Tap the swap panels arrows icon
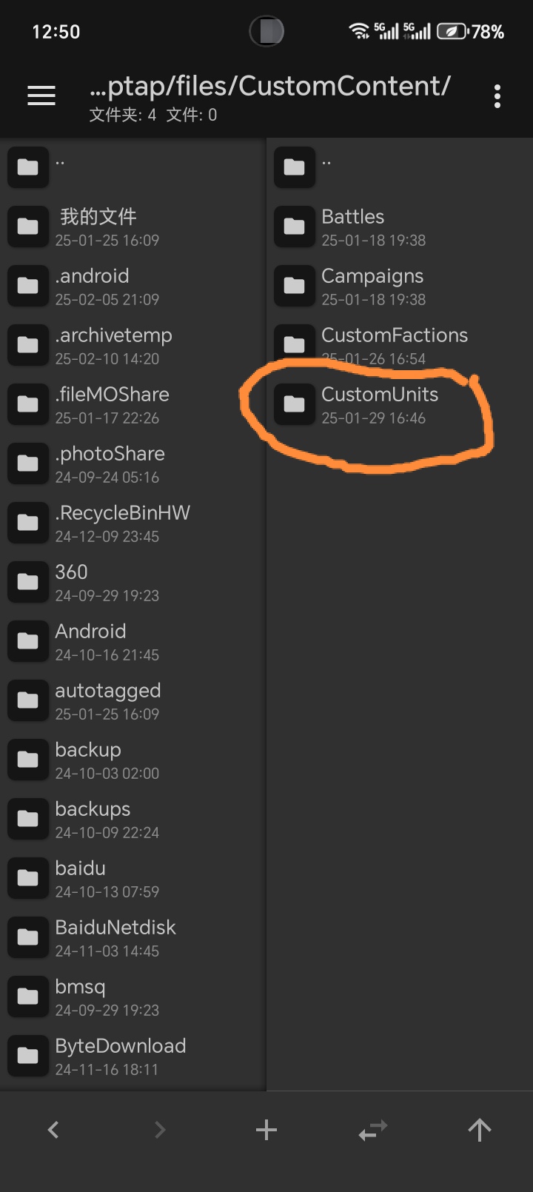This screenshot has height=1192, width=533. [373, 1130]
